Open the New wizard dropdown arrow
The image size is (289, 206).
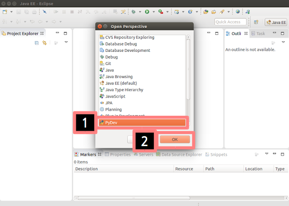click(x=11, y=12)
